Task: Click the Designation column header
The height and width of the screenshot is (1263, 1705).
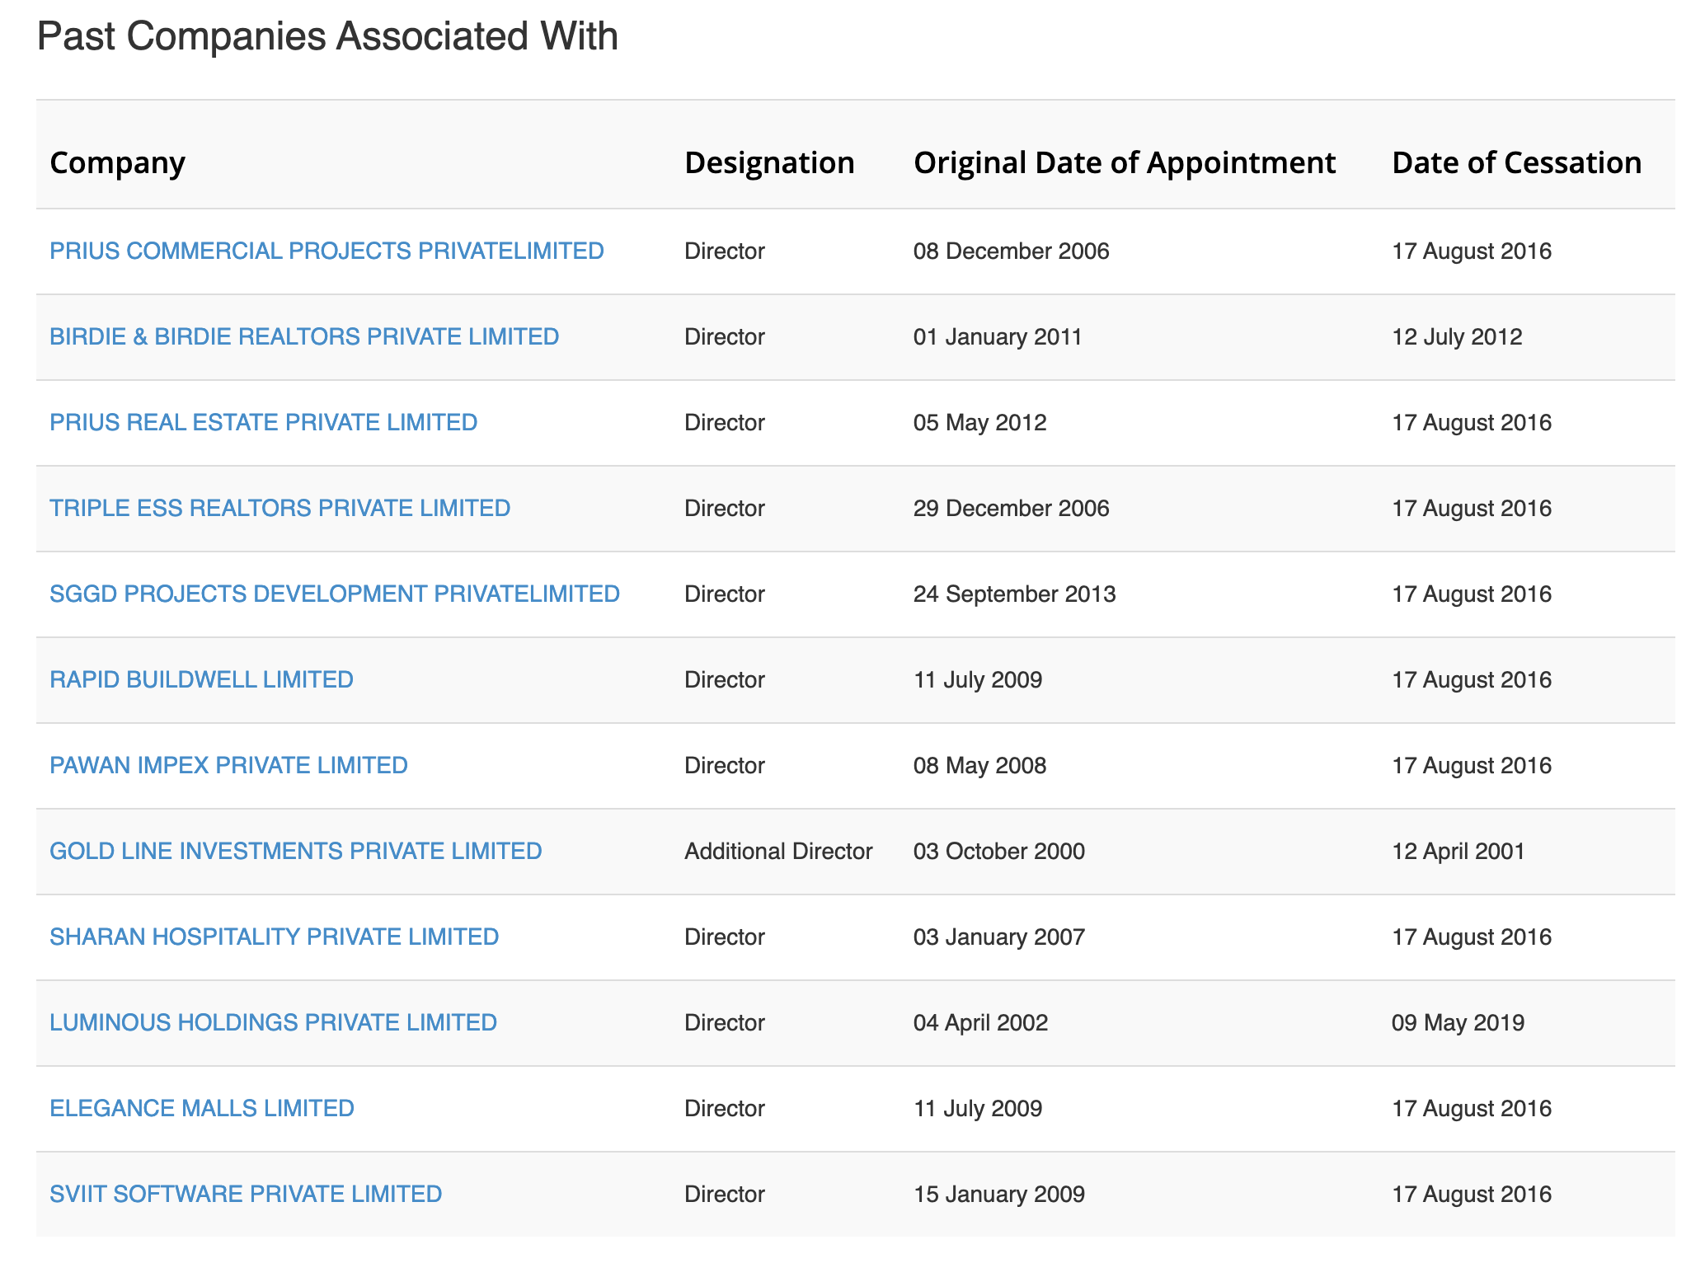Action: tap(768, 162)
